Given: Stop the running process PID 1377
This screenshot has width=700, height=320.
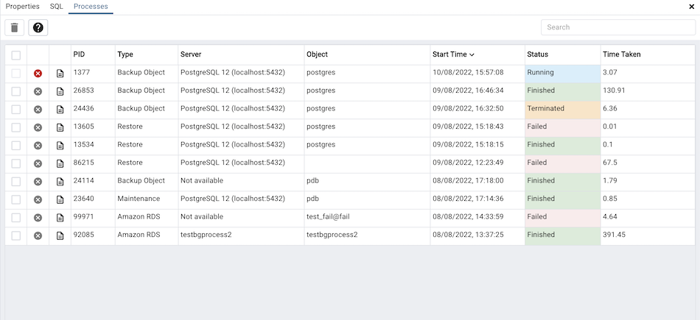Looking at the screenshot, I should click(38, 73).
